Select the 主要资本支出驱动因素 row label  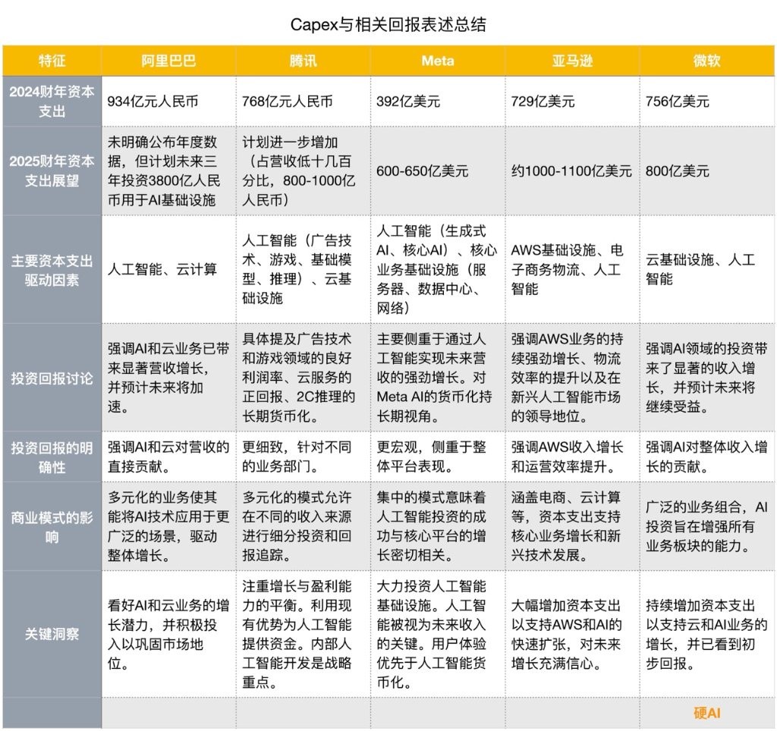pos(52,270)
